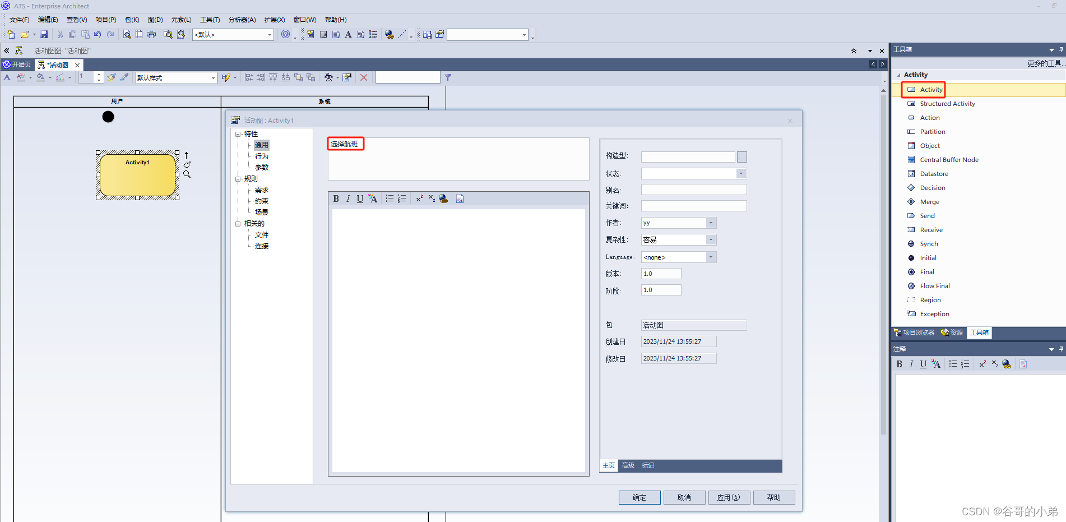The width and height of the screenshot is (1066, 522).
Task: Open the 状态 dropdown
Action: tap(741, 174)
